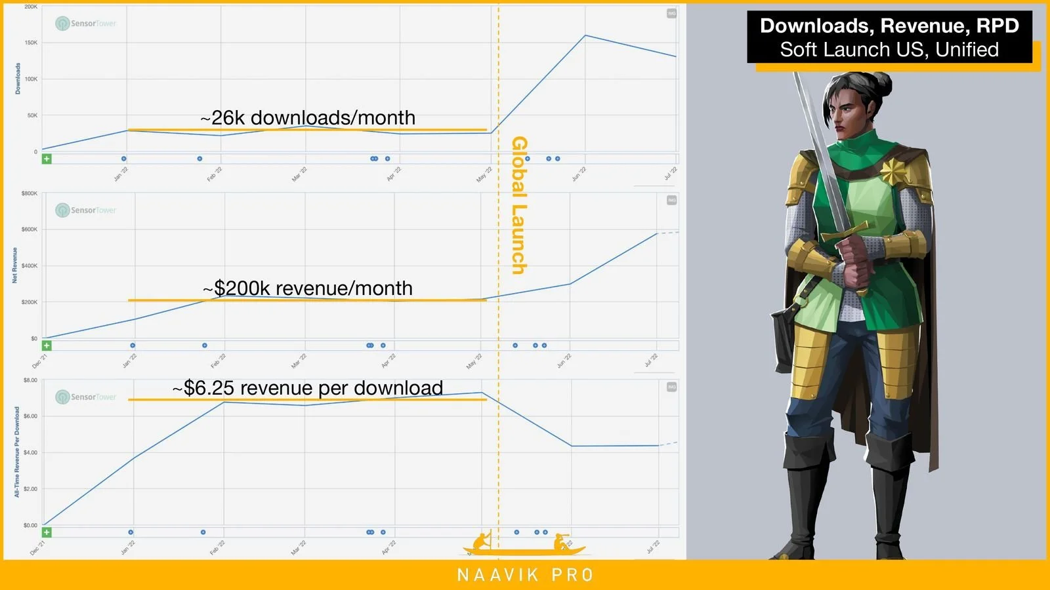This screenshot has height=590, width=1050.
Task: Expand the green plus control on the revenue chart
Action: tap(46, 344)
